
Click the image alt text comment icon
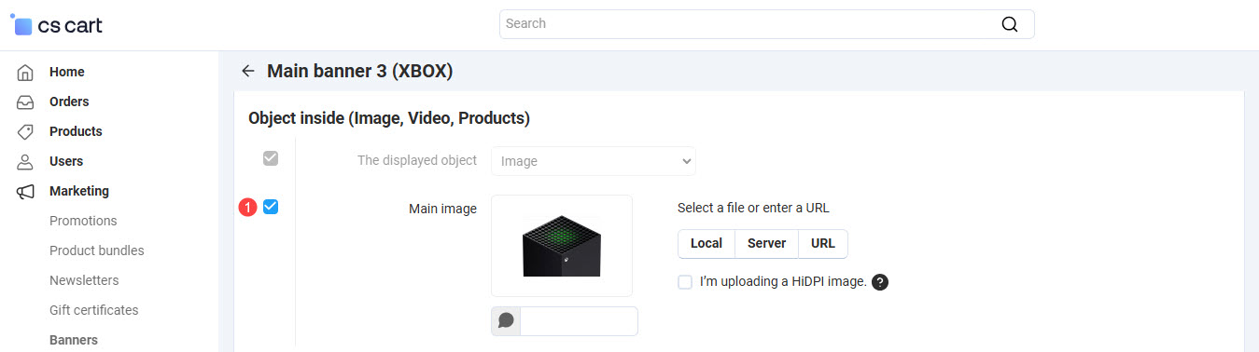pyautogui.click(x=506, y=321)
